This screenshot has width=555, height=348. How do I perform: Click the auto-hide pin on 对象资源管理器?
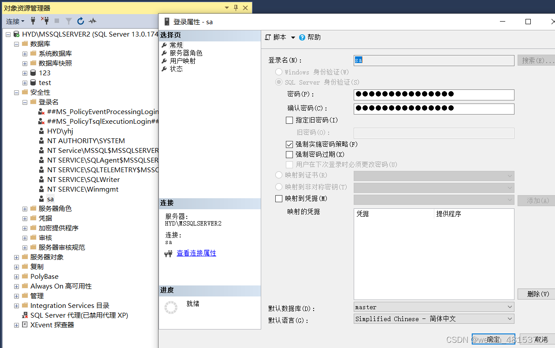point(237,7)
